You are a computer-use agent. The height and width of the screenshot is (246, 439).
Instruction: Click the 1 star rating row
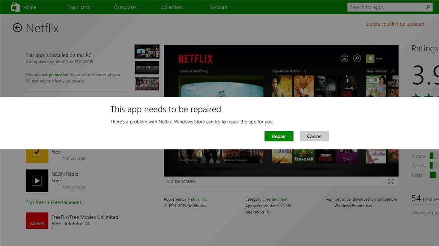(x=425, y=175)
